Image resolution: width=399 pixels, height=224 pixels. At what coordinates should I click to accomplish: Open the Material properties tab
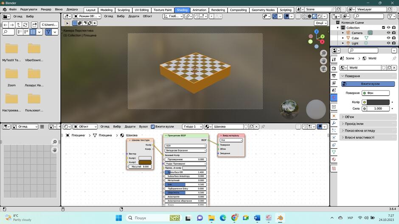(334, 160)
